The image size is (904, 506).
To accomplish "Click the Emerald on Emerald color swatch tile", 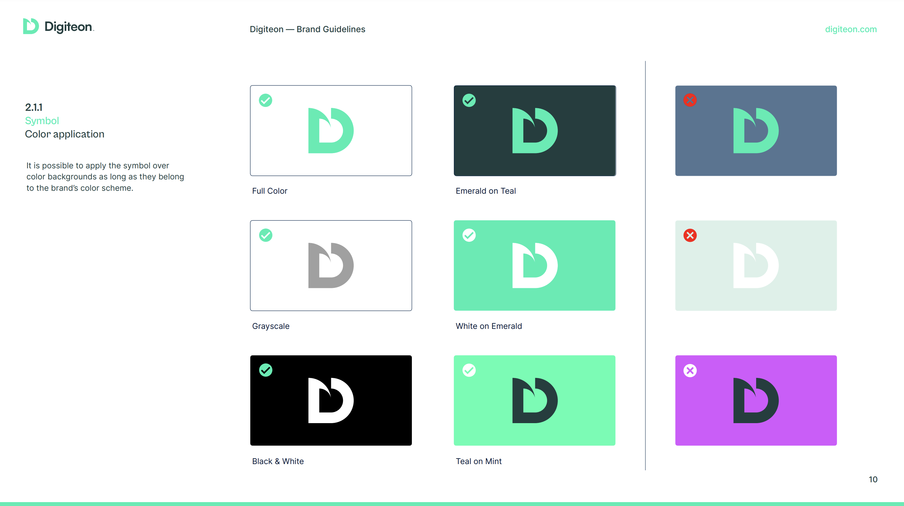I will click(x=534, y=266).
